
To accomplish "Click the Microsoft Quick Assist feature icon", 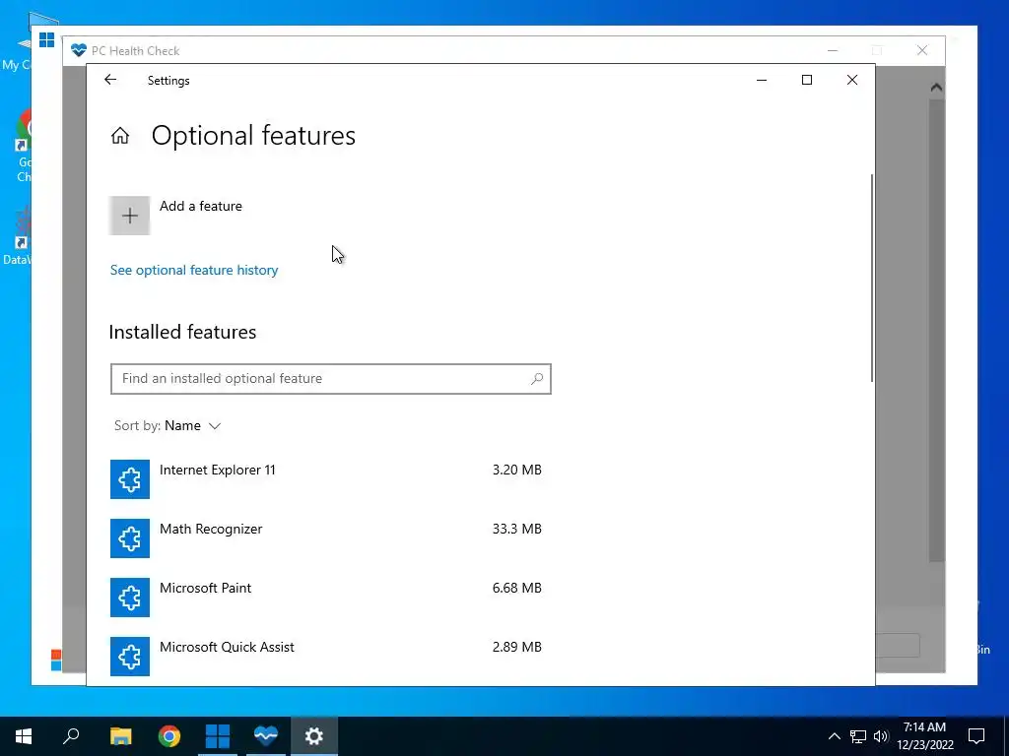I will (130, 657).
